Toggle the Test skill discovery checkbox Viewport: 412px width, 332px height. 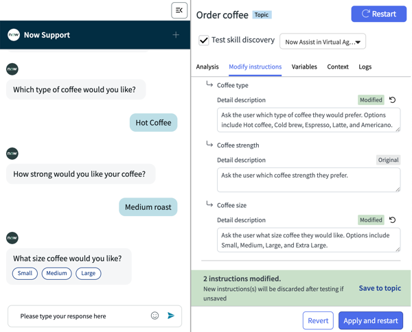(204, 40)
